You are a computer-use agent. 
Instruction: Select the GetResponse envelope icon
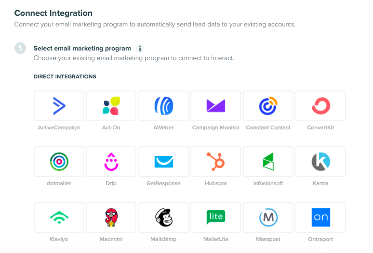pos(164,162)
